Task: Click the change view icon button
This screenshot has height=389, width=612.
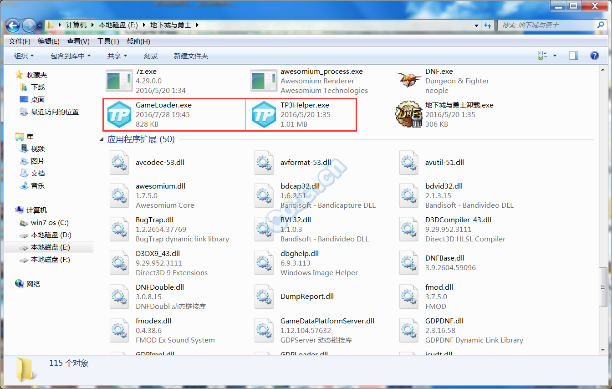Action: [x=543, y=56]
